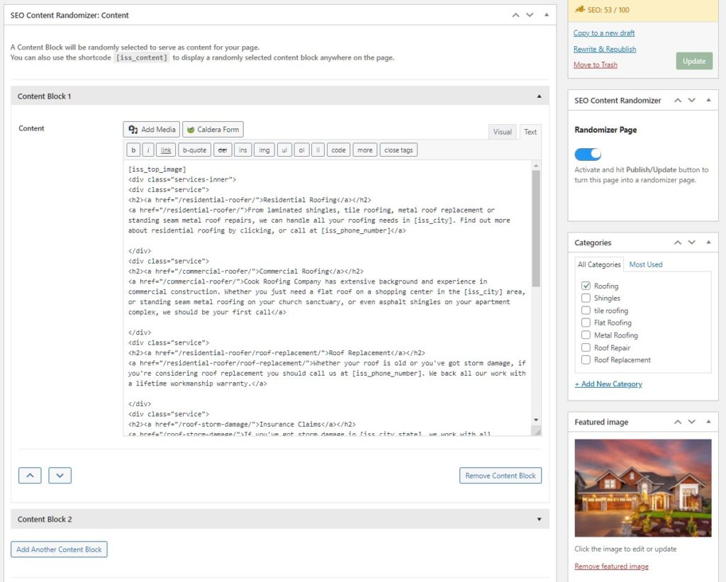The width and height of the screenshot is (726, 582).
Task: Click the featured image thumbnail
Action: (642, 488)
